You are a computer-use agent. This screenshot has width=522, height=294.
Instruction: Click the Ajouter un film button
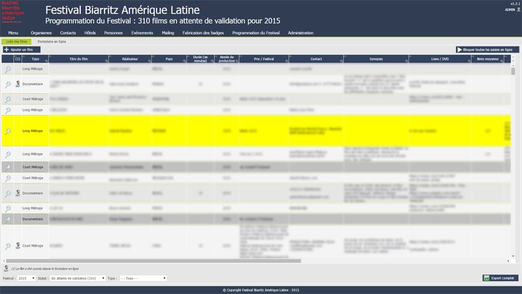tap(22, 50)
